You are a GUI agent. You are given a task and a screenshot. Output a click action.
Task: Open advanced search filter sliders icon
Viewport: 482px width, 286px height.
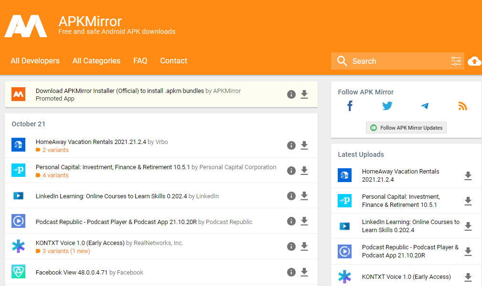coord(456,61)
